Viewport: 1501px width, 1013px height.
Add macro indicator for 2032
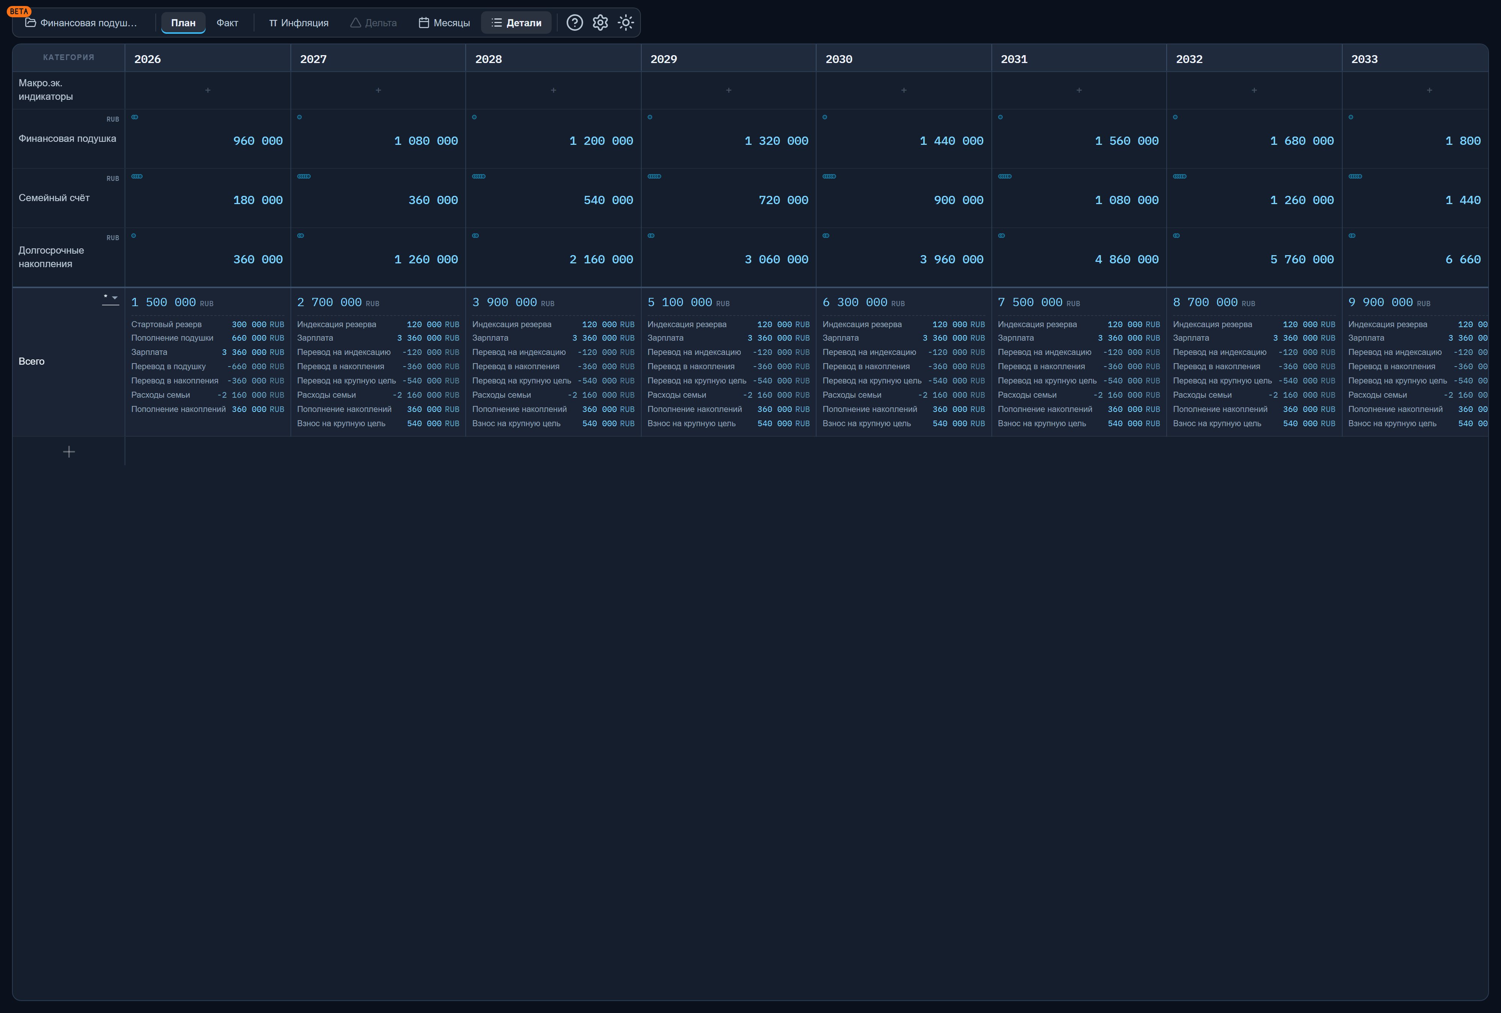click(x=1254, y=90)
